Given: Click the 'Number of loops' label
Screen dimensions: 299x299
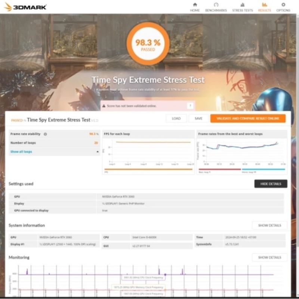Looking at the screenshot, I should point(23,143).
